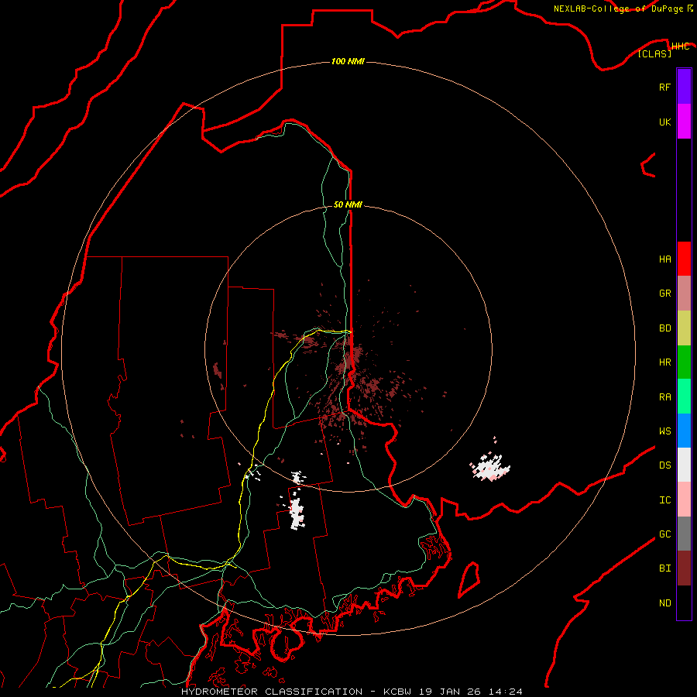Viewport: 697px width, 697px height.
Task: Click the 50 NMI range ring label
Action: (x=348, y=204)
